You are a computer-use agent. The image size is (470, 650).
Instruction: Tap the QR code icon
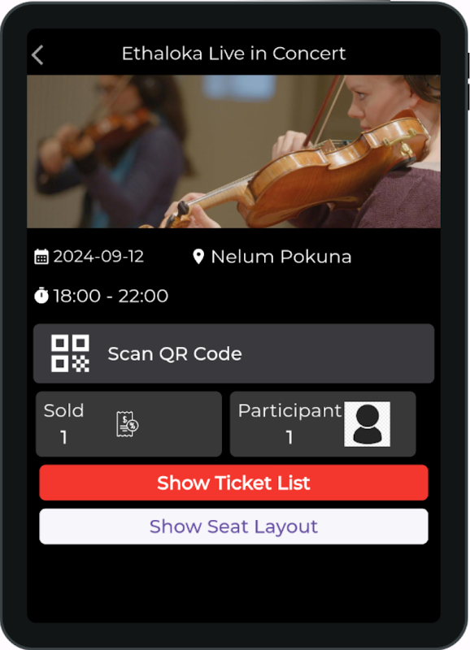[x=70, y=353]
